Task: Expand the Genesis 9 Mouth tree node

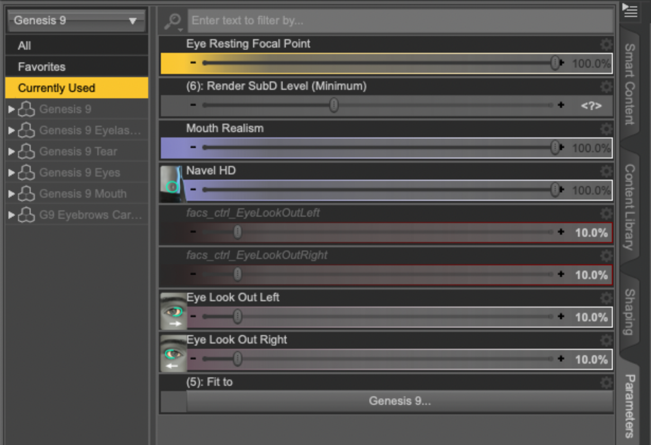Action: point(12,194)
